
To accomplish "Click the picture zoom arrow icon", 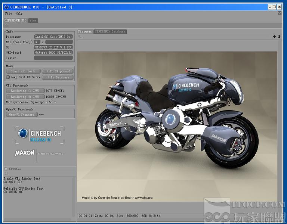I will click(x=279, y=37).
